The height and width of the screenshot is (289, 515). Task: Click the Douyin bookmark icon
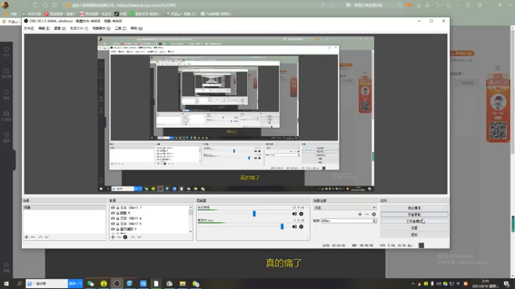[x=117, y=13]
